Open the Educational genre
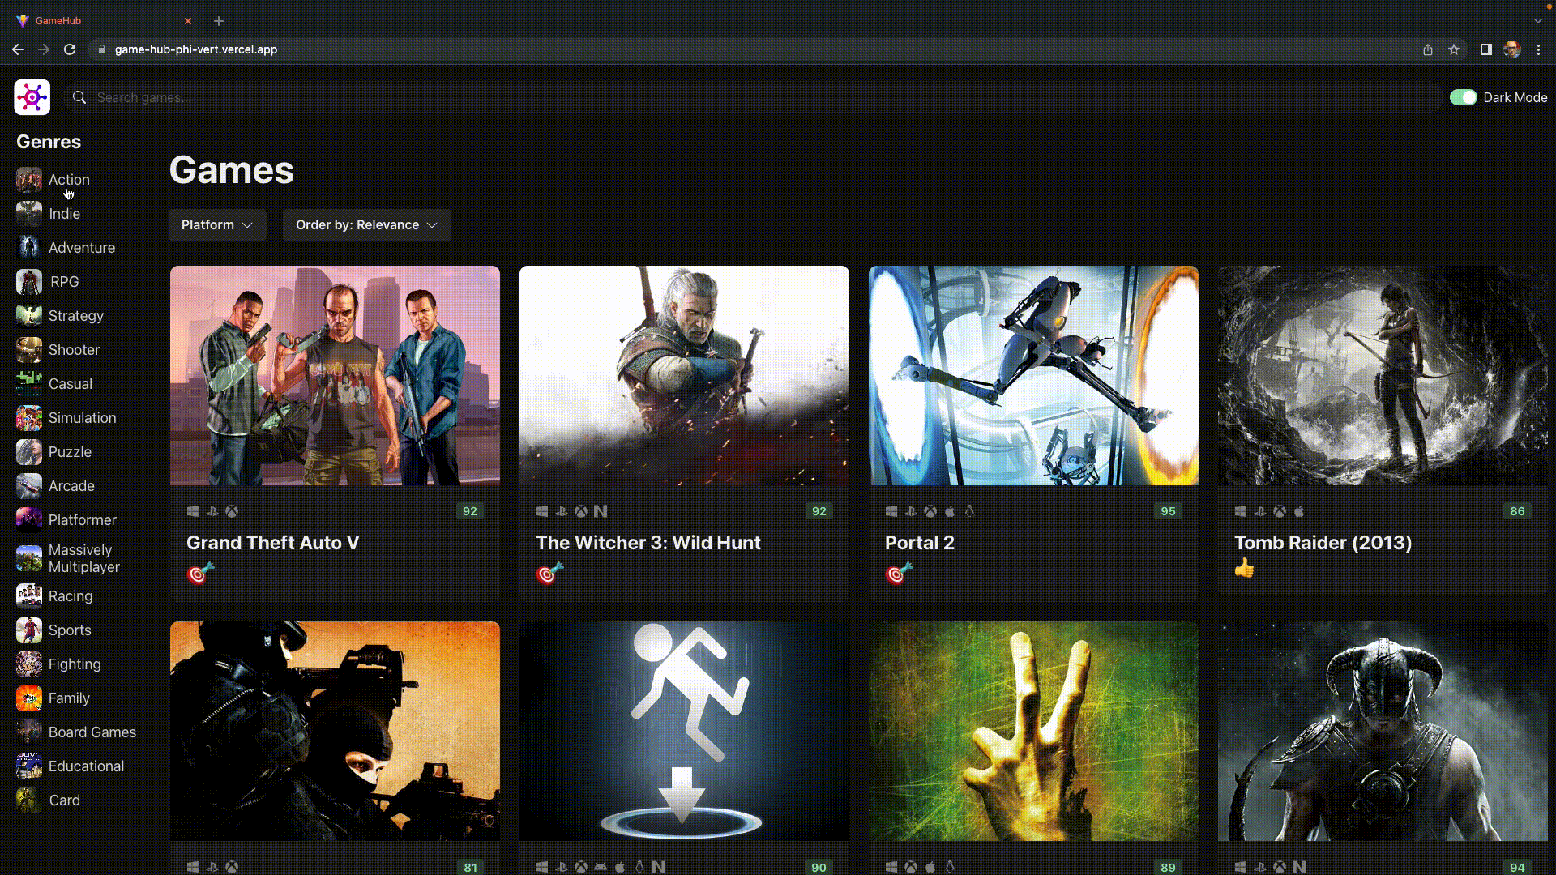This screenshot has width=1556, height=875. (86, 766)
